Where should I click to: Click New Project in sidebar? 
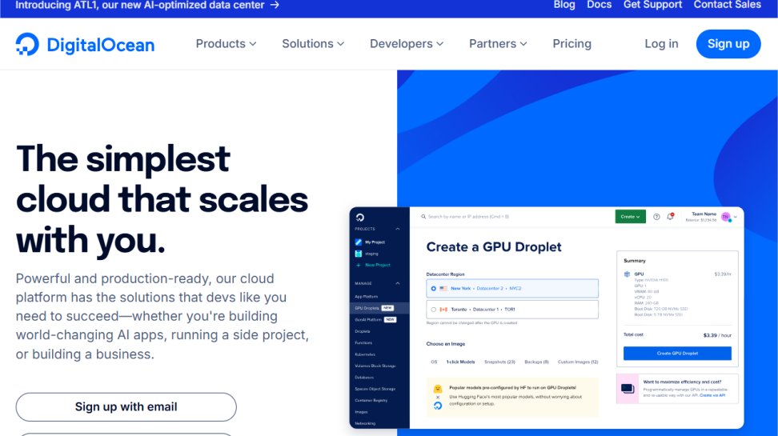(x=378, y=266)
